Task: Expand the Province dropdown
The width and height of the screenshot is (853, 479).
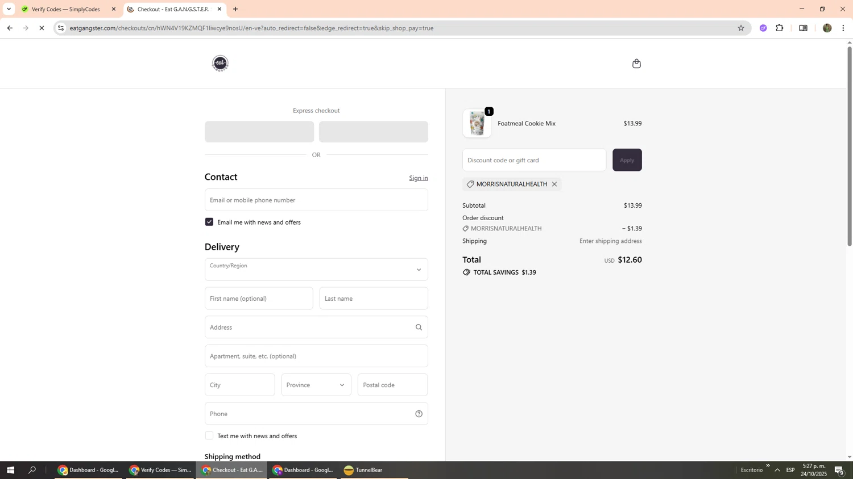Action: point(316,385)
